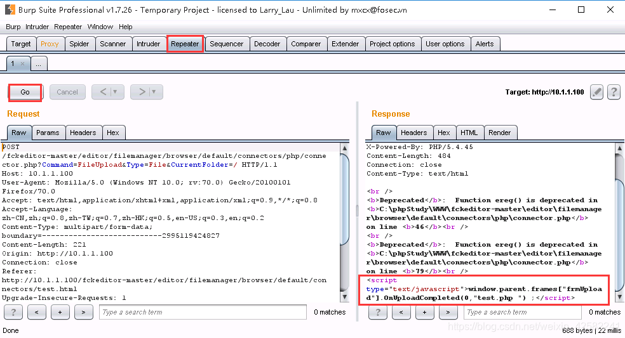Click request search previous match button
Viewport: 625px width, 338px height.
tap(37, 312)
